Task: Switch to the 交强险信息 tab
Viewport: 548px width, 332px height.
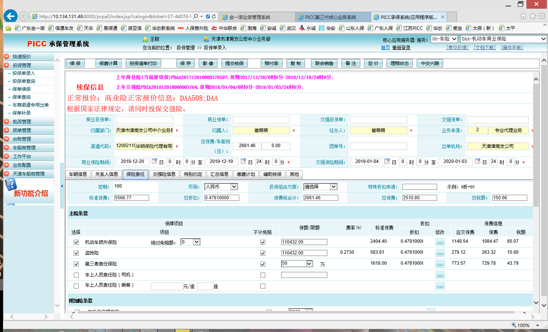Action: pyautogui.click(x=164, y=174)
